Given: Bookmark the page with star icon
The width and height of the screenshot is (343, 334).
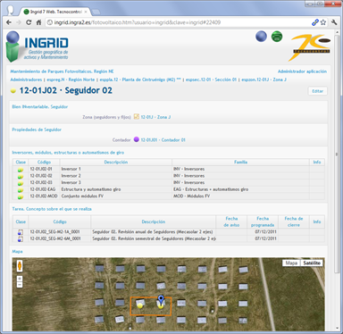Looking at the screenshot, I should coord(323,22).
